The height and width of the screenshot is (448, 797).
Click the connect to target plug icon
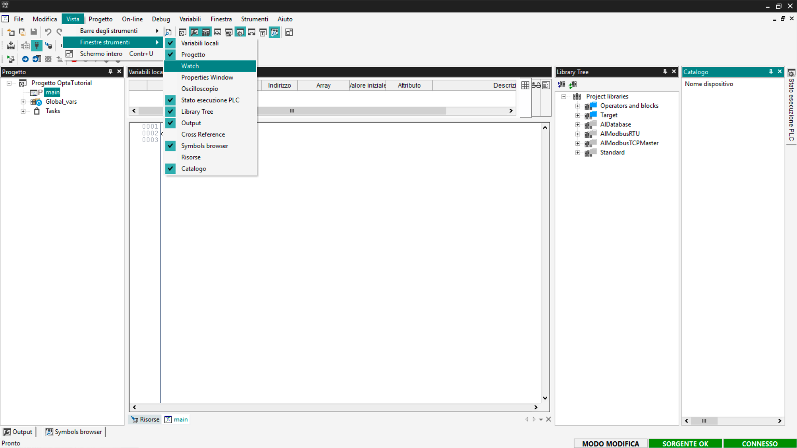(37, 46)
